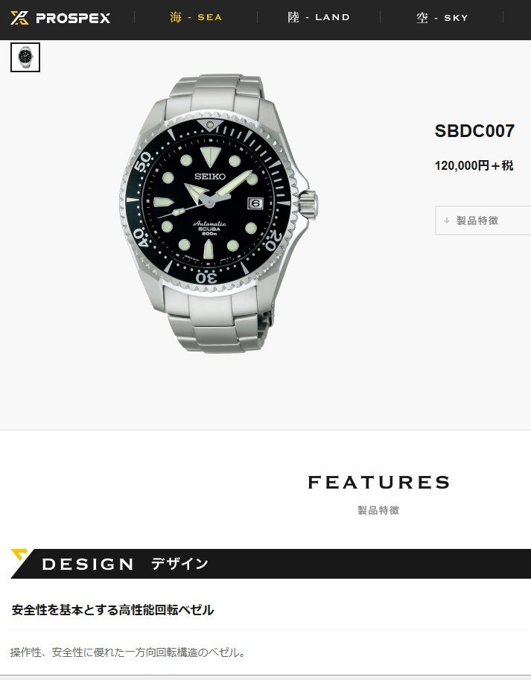This screenshot has width=531, height=680.
Task: Click the Prospex X logo icon
Action: click(19, 18)
